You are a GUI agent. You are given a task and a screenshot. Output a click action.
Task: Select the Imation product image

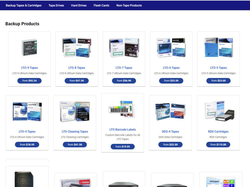(75, 183)
